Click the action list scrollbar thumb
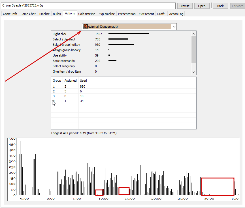Screen dimensions: 245x208 [194, 49]
